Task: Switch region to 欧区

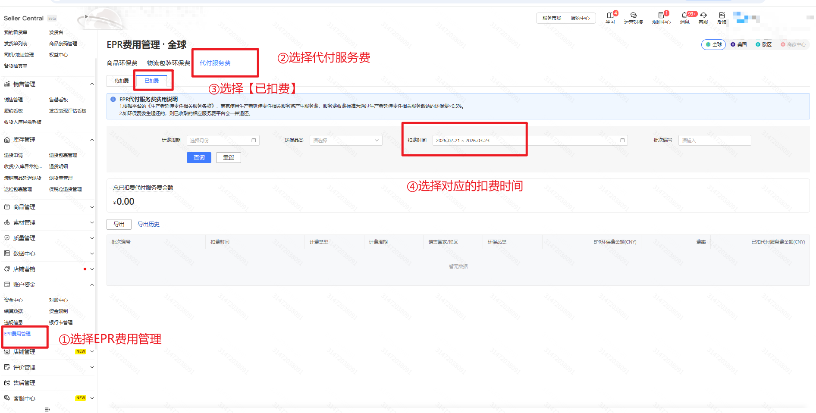Action: click(x=763, y=44)
